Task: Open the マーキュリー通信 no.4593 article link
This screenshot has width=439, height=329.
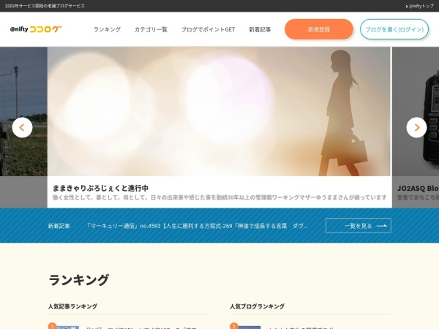Action: tap(197, 226)
